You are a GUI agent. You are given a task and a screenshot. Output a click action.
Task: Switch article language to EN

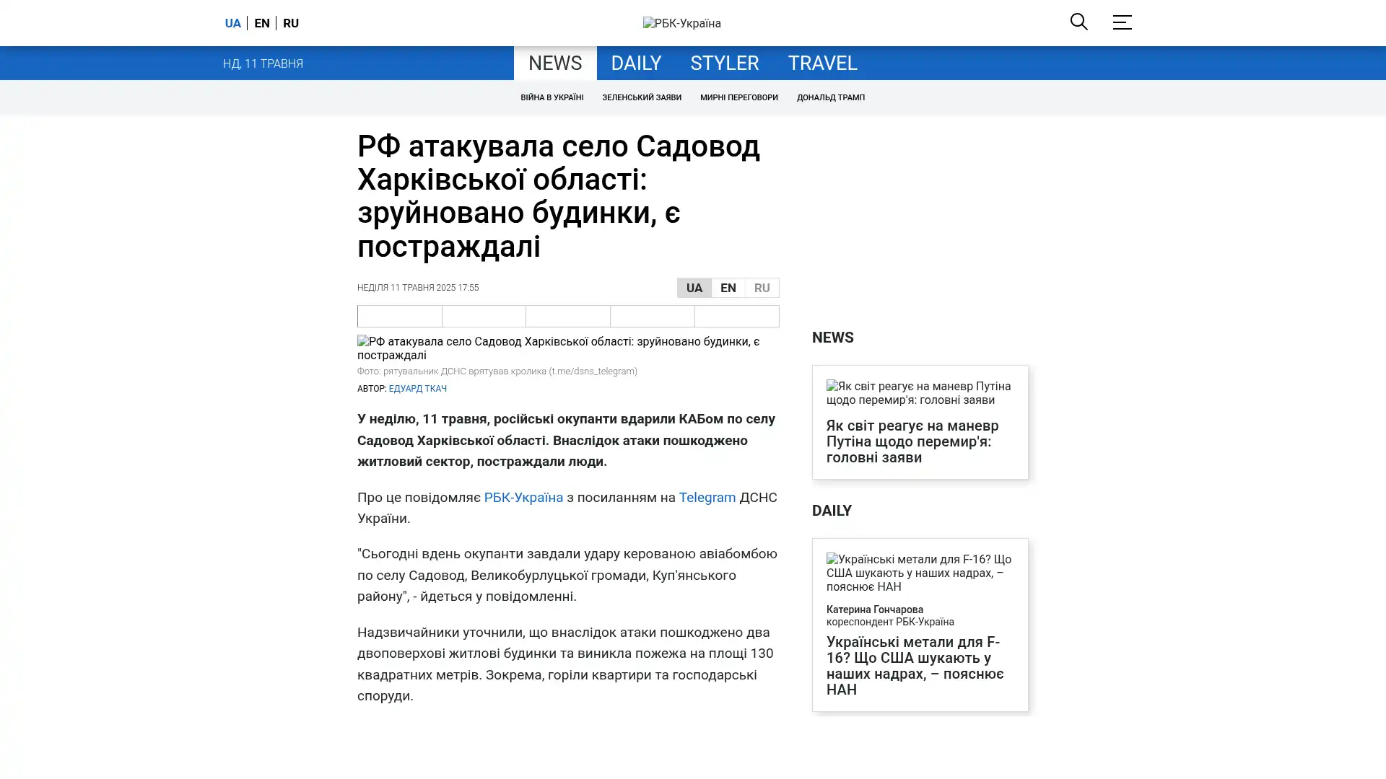coord(728,288)
